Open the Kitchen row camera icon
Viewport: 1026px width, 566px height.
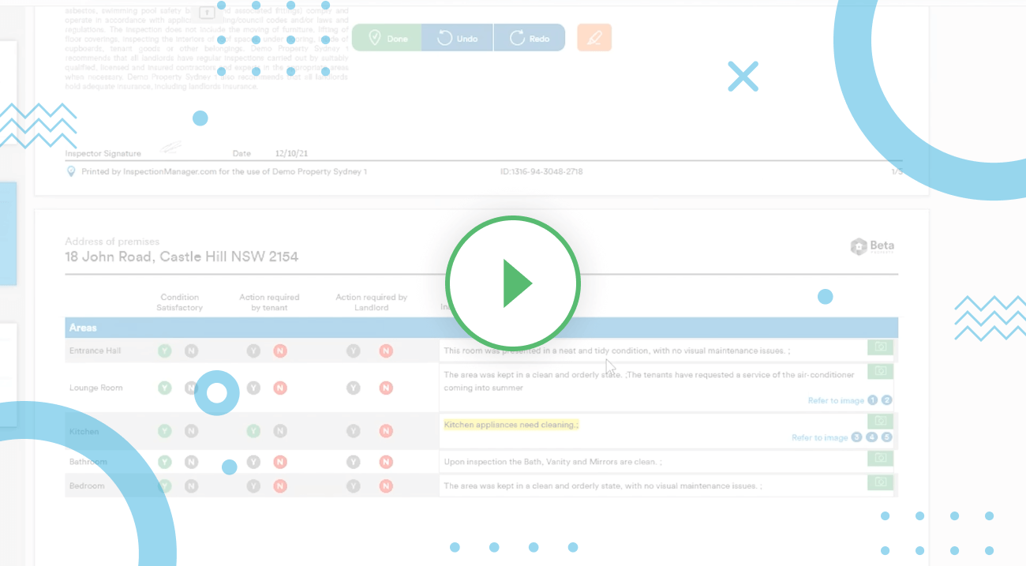click(x=880, y=422)
